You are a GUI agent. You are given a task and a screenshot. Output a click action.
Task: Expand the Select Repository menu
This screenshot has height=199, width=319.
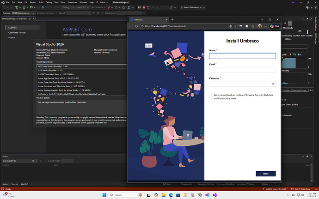[302, 189]
